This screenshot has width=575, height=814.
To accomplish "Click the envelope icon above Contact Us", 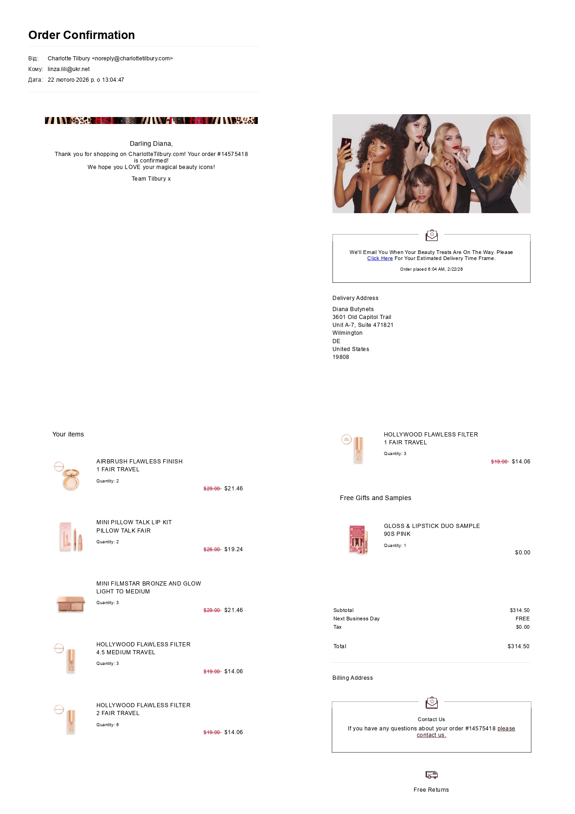I will [432, 702].
